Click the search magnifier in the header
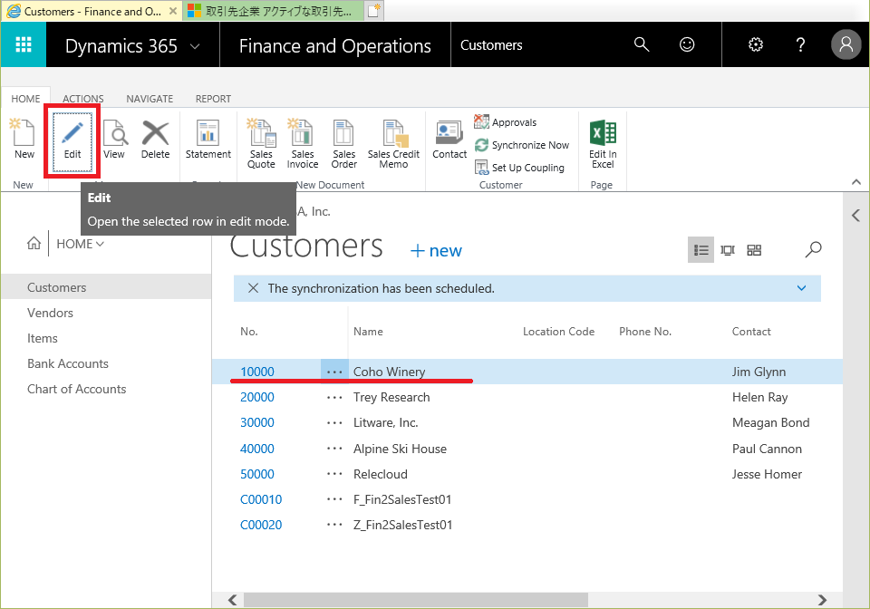870x609 pixels. pyautogui.click(x=642, y=44)
